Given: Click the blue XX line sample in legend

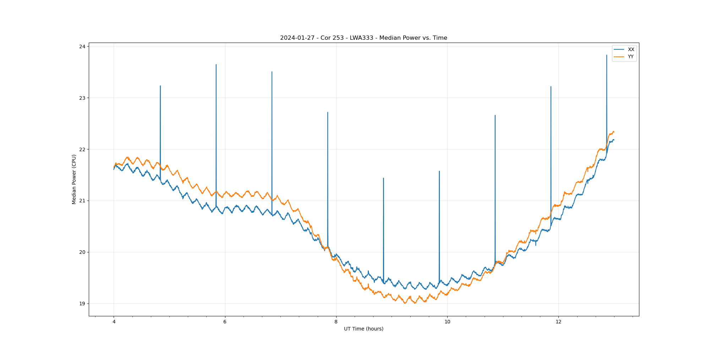Looking at the screenshot, I should pos(619,49).
